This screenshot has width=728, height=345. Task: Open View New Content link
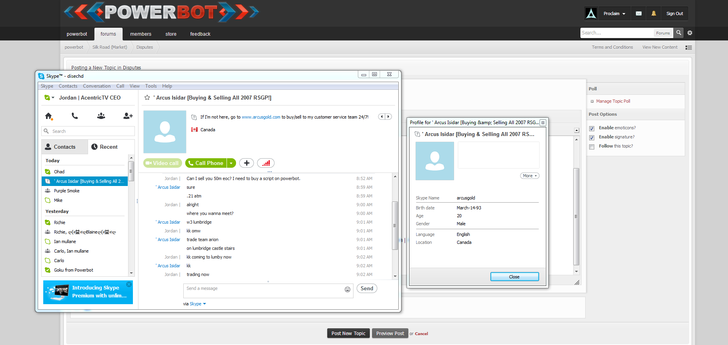(x=660, y=47)
